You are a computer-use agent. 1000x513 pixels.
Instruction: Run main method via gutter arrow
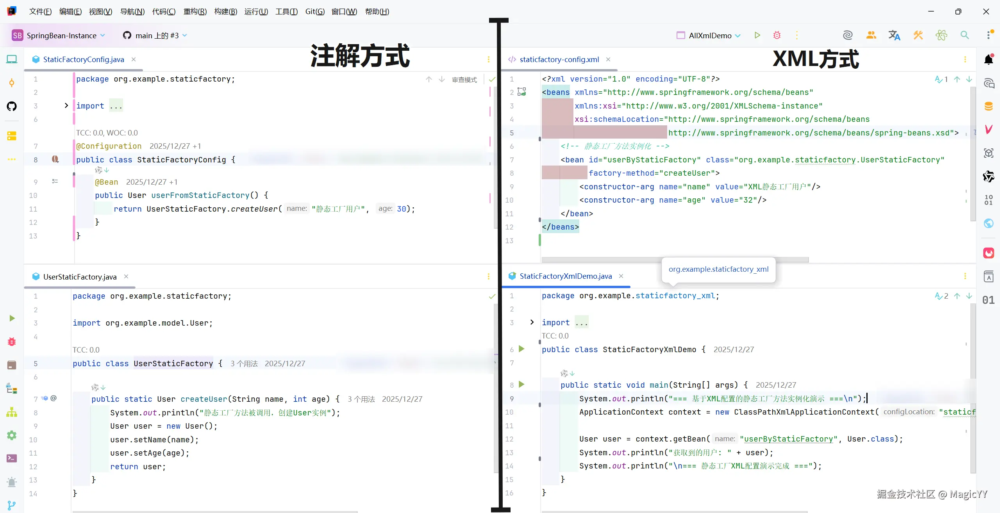click(x=521, y=385)
